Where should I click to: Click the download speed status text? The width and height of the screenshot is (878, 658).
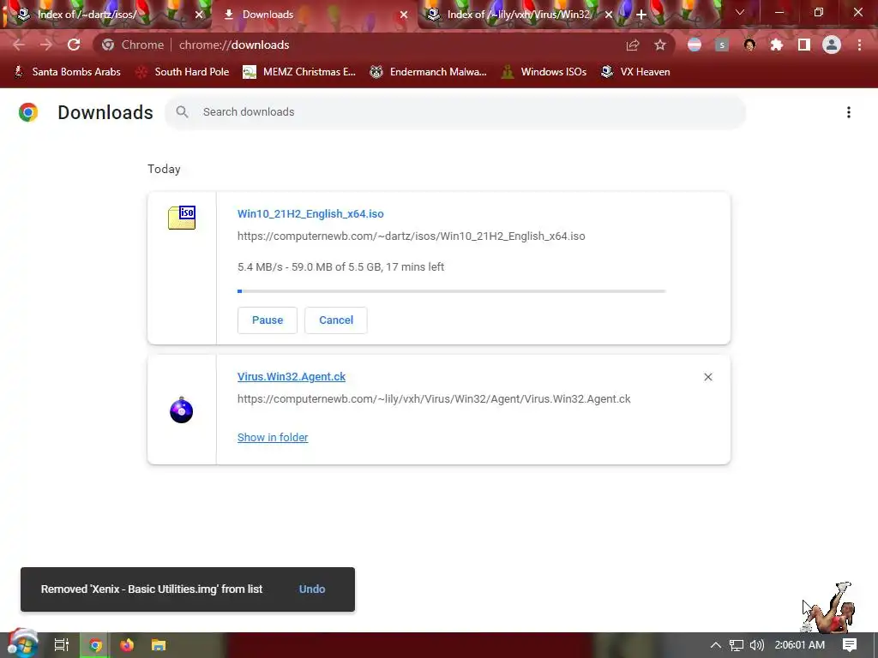click(340, 267)
